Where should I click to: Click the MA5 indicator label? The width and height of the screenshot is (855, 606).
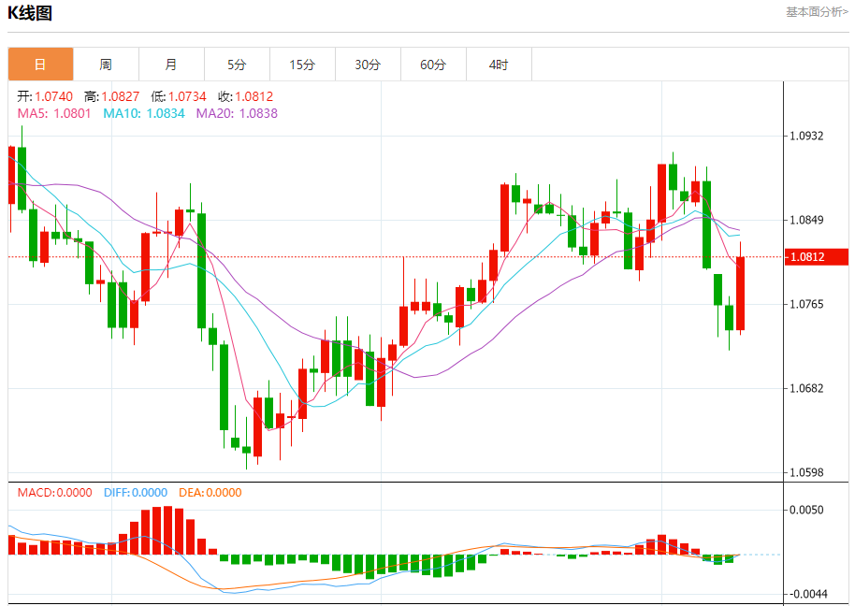tap(54, 113)
